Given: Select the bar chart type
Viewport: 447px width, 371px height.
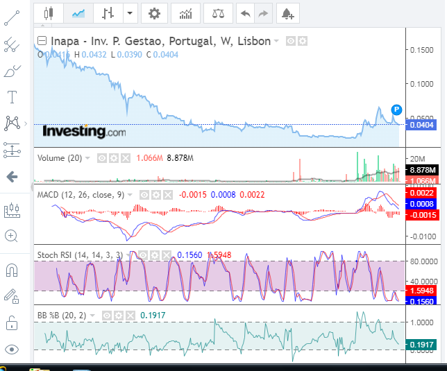Looking at the screenshot, I should 108,13.
